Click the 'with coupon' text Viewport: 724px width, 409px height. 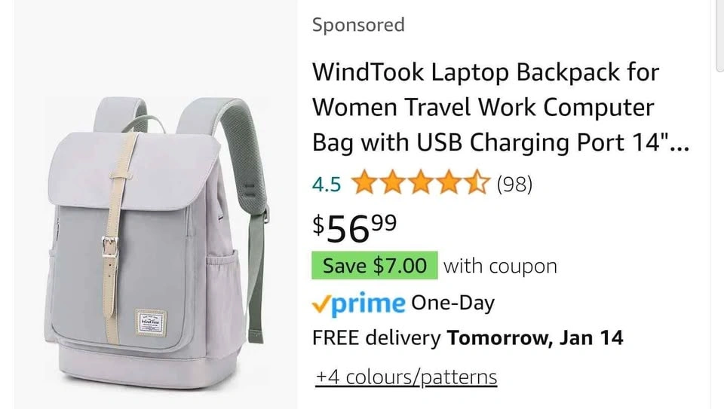[500, 266]
